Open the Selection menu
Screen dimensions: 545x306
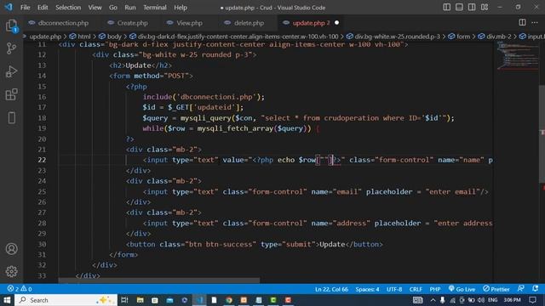coord(68,8)
